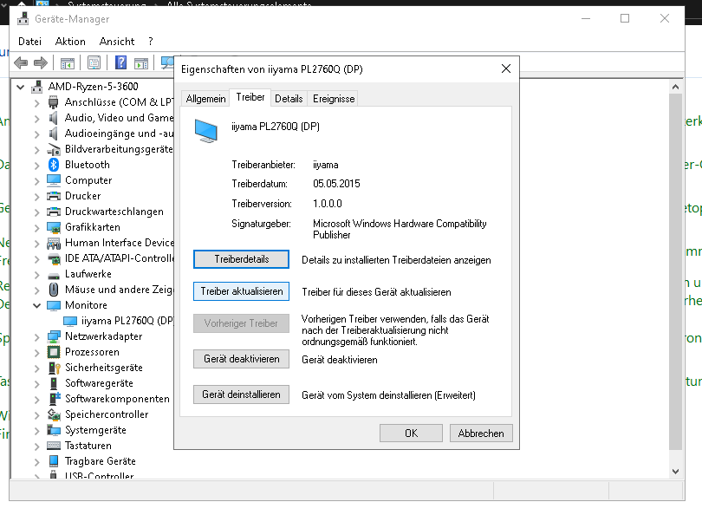Click the Netzwerkadapter icon
This screenshot has width=702, height=515.
pos(54,336)
